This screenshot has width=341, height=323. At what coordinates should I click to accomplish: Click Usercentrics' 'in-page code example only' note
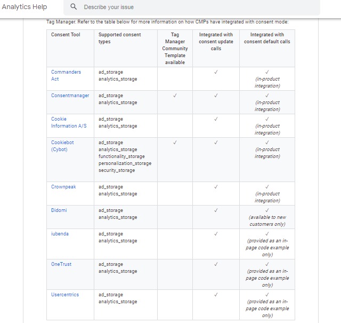267,309
